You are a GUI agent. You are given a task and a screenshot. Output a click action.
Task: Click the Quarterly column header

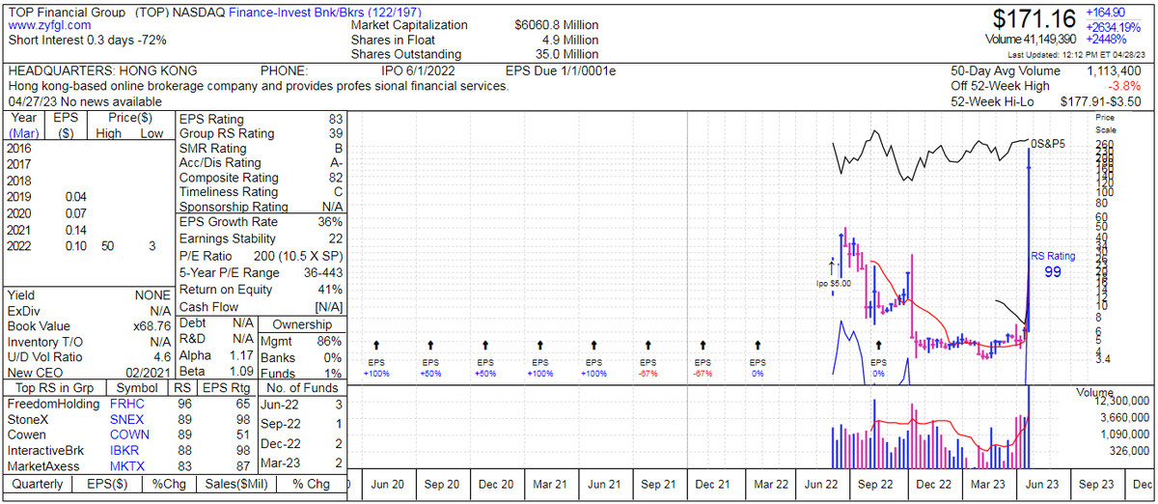(37, 485)
